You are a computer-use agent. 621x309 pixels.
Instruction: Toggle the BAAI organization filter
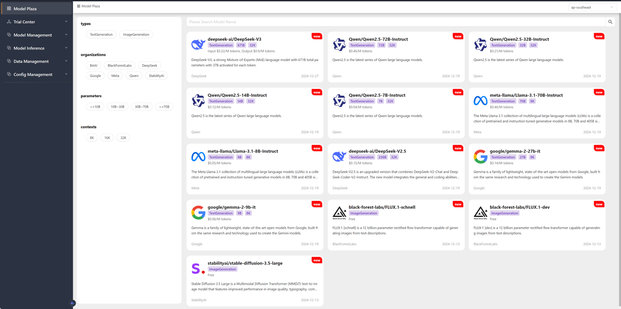[x=93, y=66]
